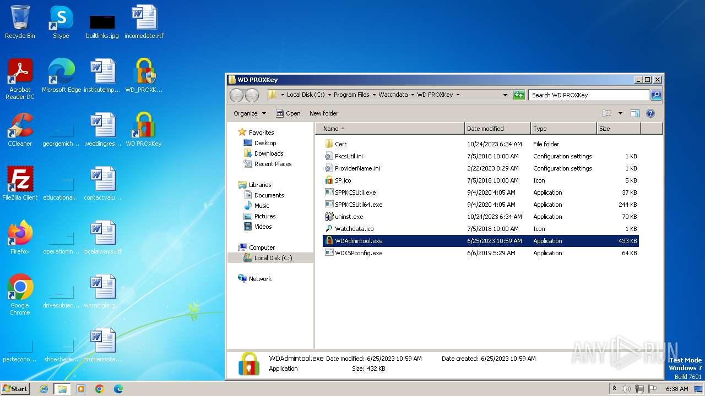
Task: Launch Skype from the desktop
Action: (61, 22)
